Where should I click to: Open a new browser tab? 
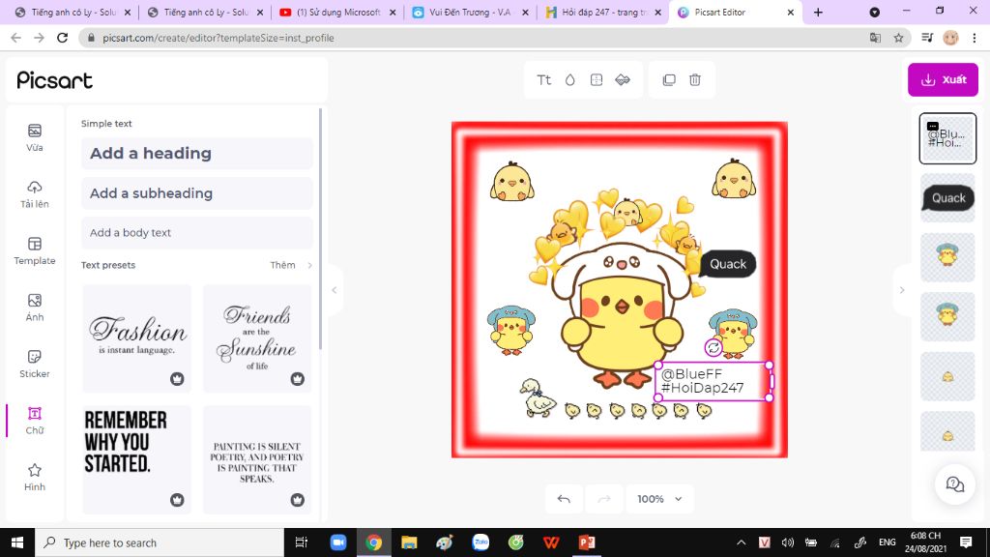[818, 12]
